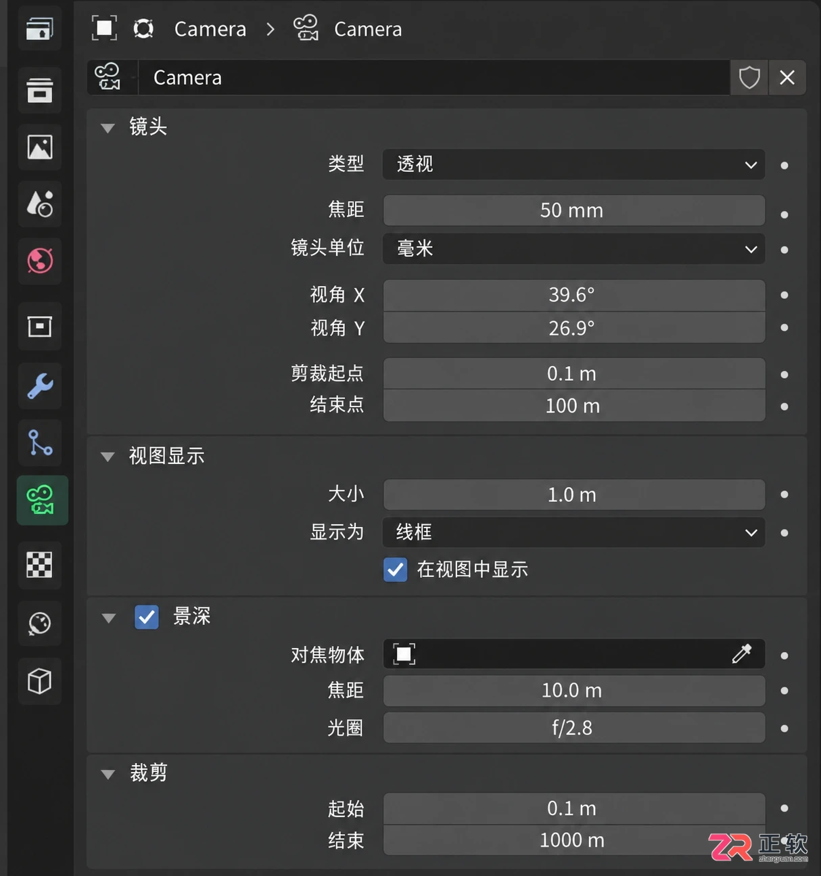Animate 焦距 10.0 m via its dot

pyautogui.click(x=784, y=691)
